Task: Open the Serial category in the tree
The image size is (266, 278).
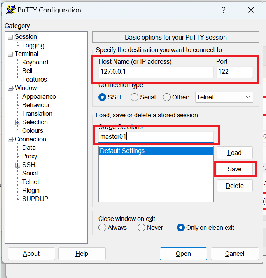Action: pos(30,174)
